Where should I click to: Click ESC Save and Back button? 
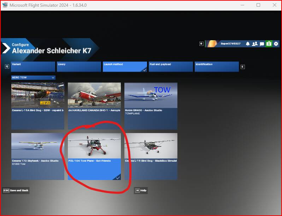[16, 190]
